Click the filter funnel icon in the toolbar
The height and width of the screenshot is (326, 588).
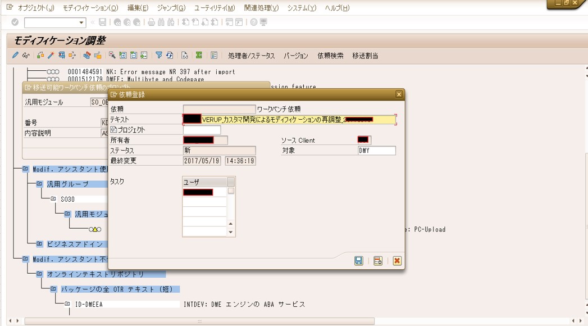pyautogui.click(x=159, y=56)
